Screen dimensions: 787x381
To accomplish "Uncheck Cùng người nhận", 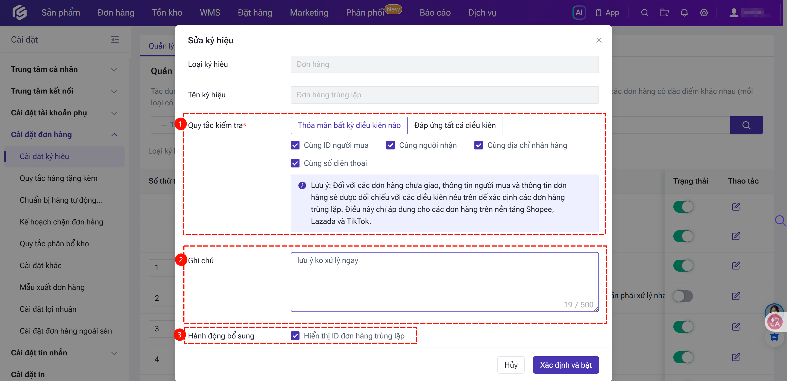I will point(390,145).
